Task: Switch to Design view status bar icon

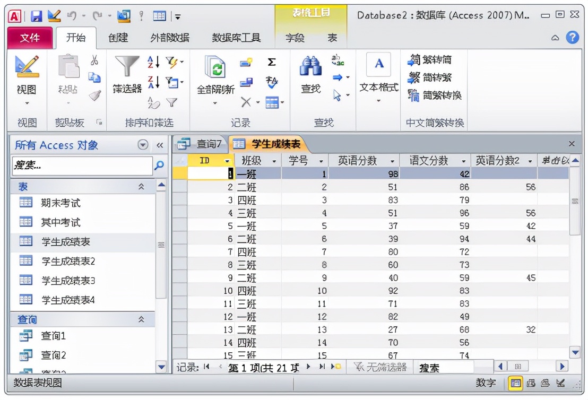Action: (560, 383)
